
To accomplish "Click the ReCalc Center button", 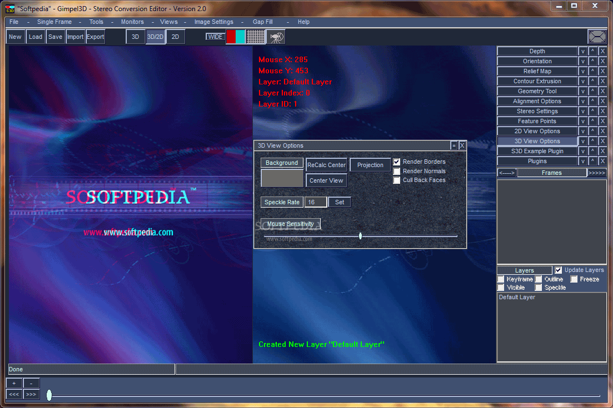I will tap(326, 165).
